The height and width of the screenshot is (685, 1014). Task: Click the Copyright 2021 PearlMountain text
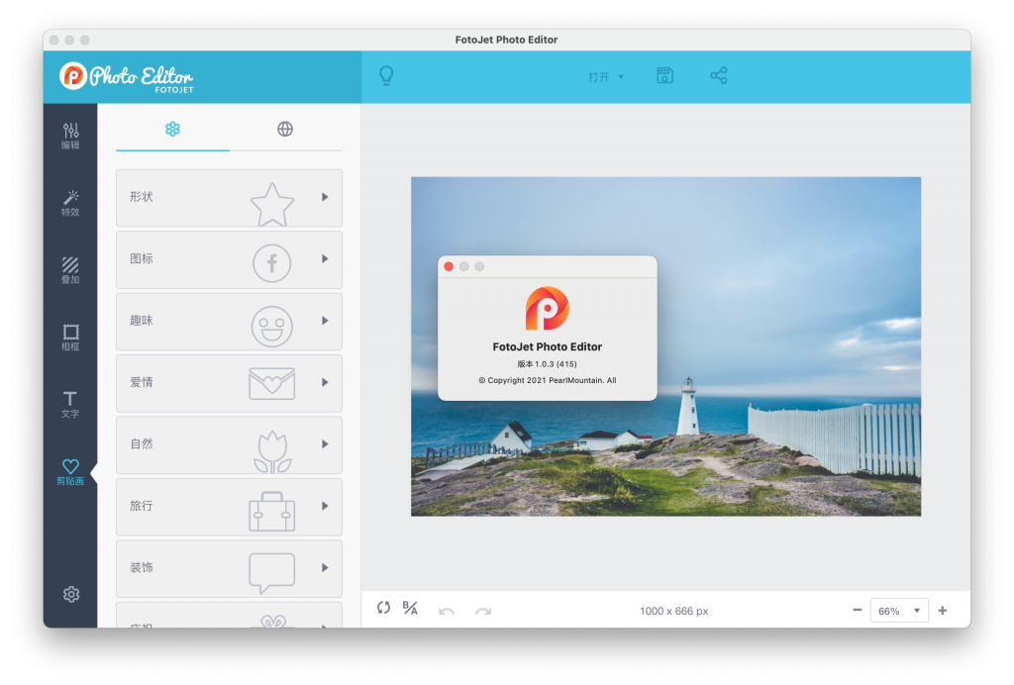tap(547, 380)
